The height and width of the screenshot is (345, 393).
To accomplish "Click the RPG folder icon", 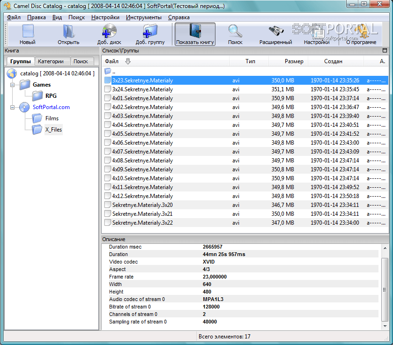I will (x=37, y=95).
